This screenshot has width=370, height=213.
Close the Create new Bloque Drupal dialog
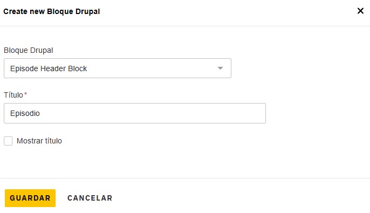pyautogui.click(x=360, y=11)
